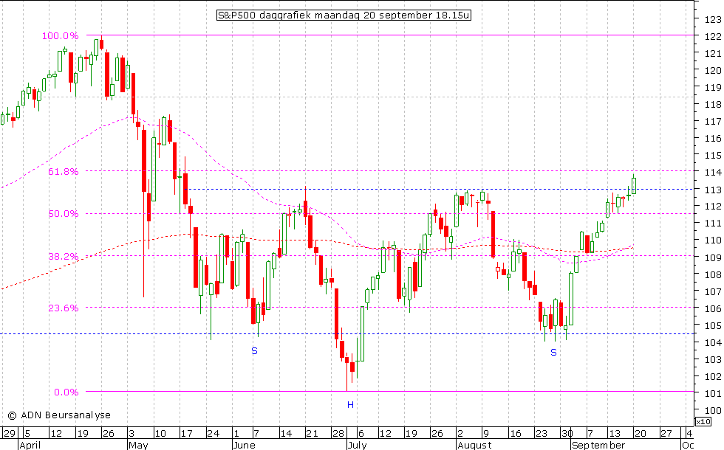The image size is (724, 450).
Task: Click date label 10 in May
Action: [x=160, y=434]
